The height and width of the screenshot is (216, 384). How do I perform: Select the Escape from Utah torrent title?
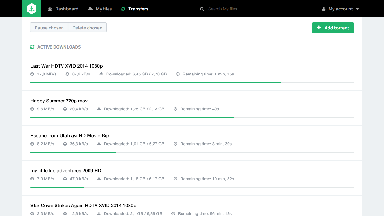point(70,136)
